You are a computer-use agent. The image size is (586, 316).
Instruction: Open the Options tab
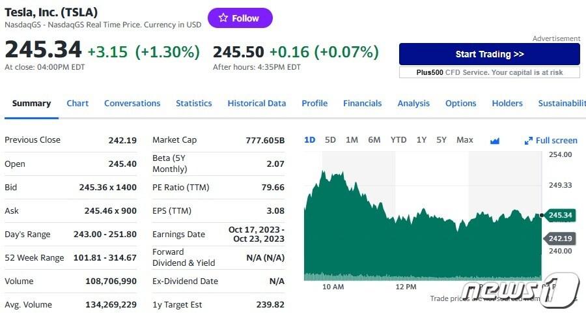pos(460,103)
